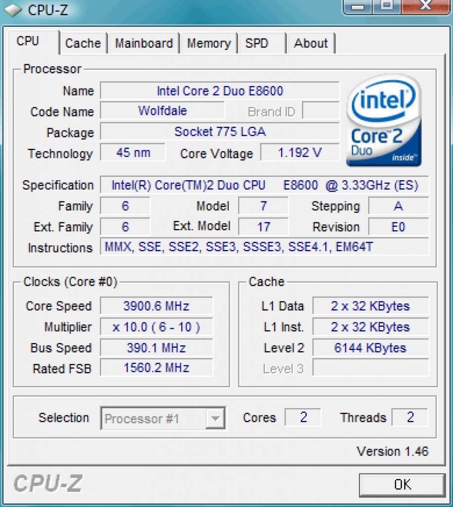Click the Family value field
453x507 pixels.
click(x=125, y=206)
